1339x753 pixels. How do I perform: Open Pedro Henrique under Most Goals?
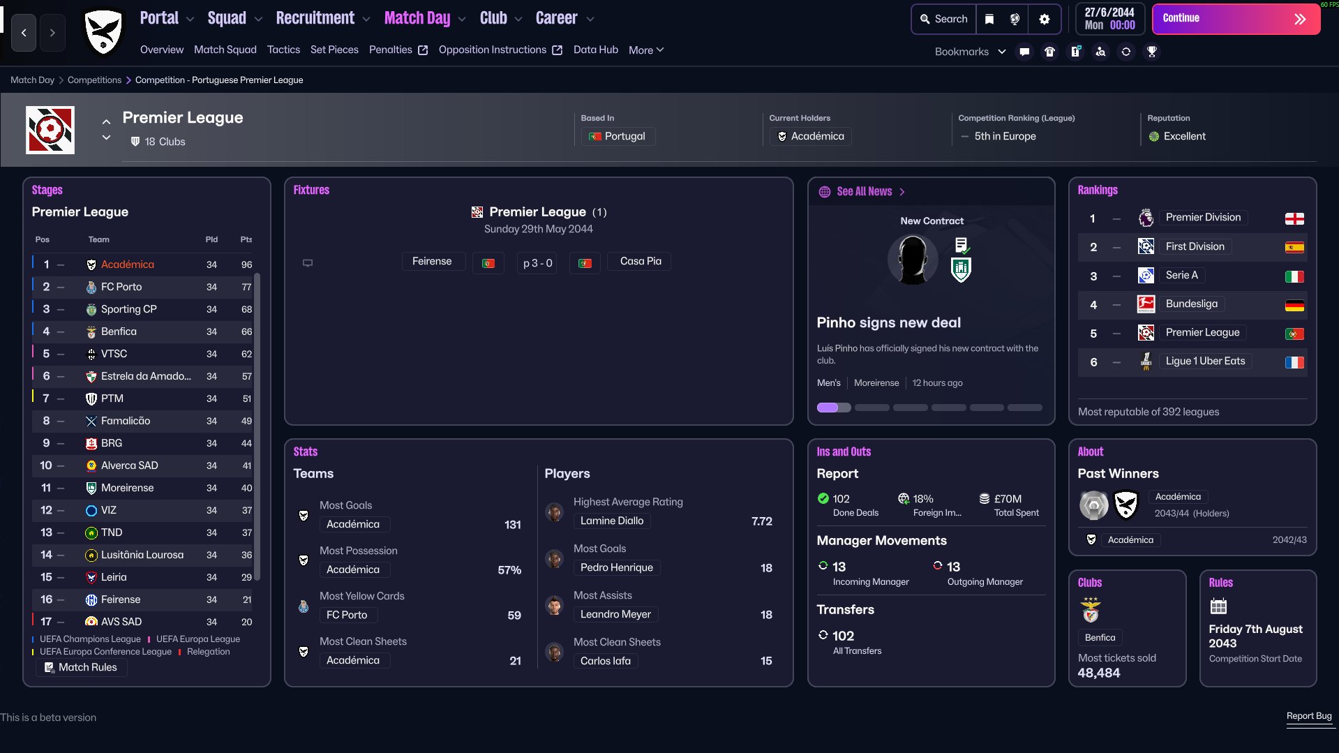point(617,567)
